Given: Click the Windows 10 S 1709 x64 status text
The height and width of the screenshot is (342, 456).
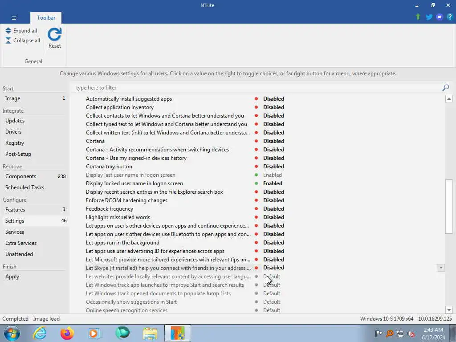Looking at the screenshot, I should pos(406,319).
